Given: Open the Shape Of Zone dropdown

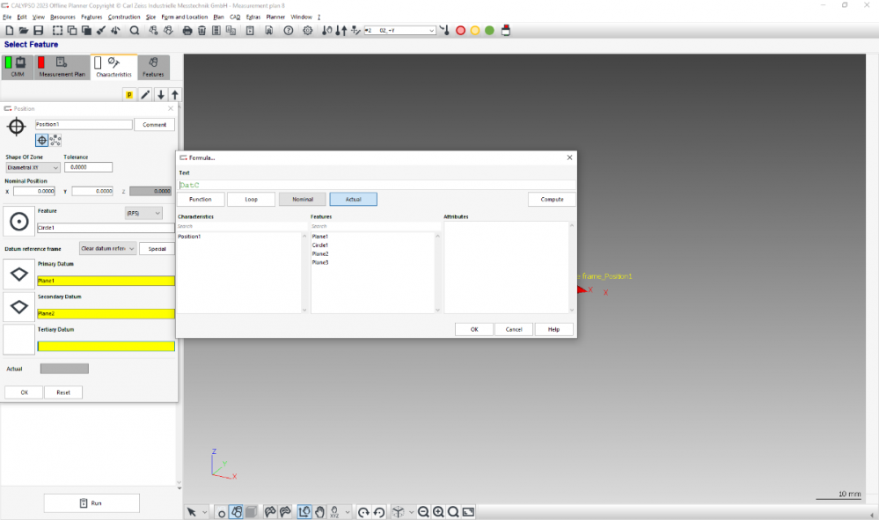Looking at the screenshot, I should pos(33,167).
